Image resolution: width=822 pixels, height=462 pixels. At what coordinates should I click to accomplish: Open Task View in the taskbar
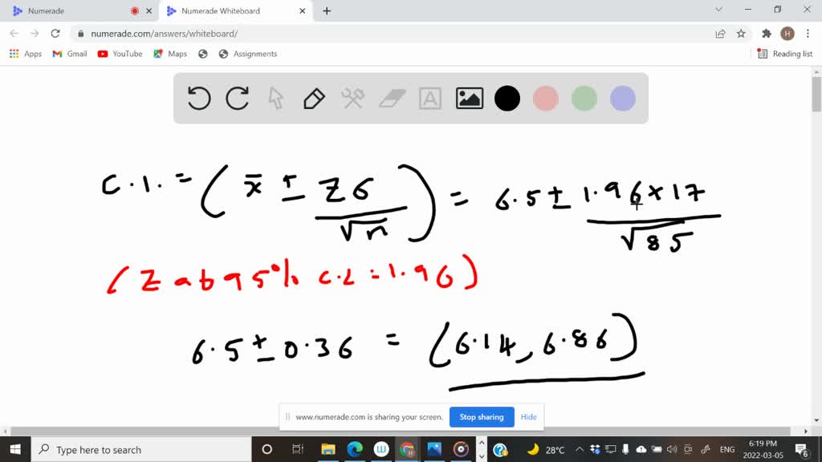click(x=297, y=449)
